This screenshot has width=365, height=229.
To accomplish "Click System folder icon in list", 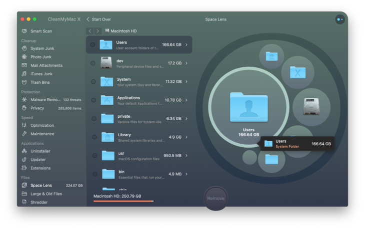I will 106,81.
